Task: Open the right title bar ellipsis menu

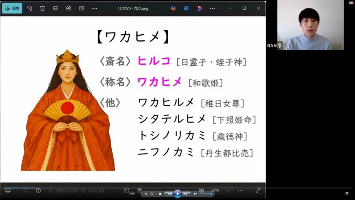Action: pos(213,8)
